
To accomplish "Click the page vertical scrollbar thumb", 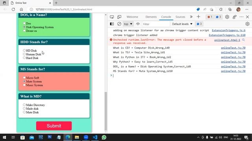I will coord(106,111).
